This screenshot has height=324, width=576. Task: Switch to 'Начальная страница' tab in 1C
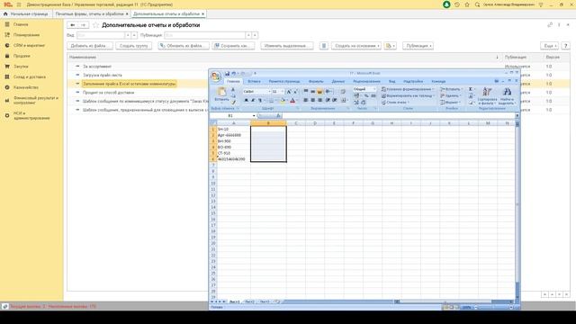pyautogui.click(x=26, y=13)
